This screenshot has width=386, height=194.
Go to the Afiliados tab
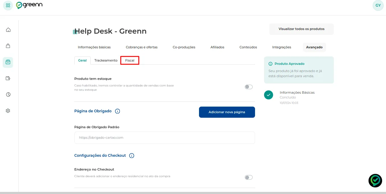[217, 47]
